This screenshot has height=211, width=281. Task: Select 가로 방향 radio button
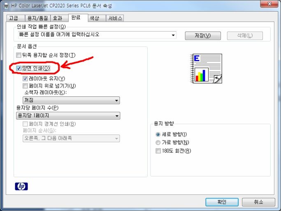[158, 142]
